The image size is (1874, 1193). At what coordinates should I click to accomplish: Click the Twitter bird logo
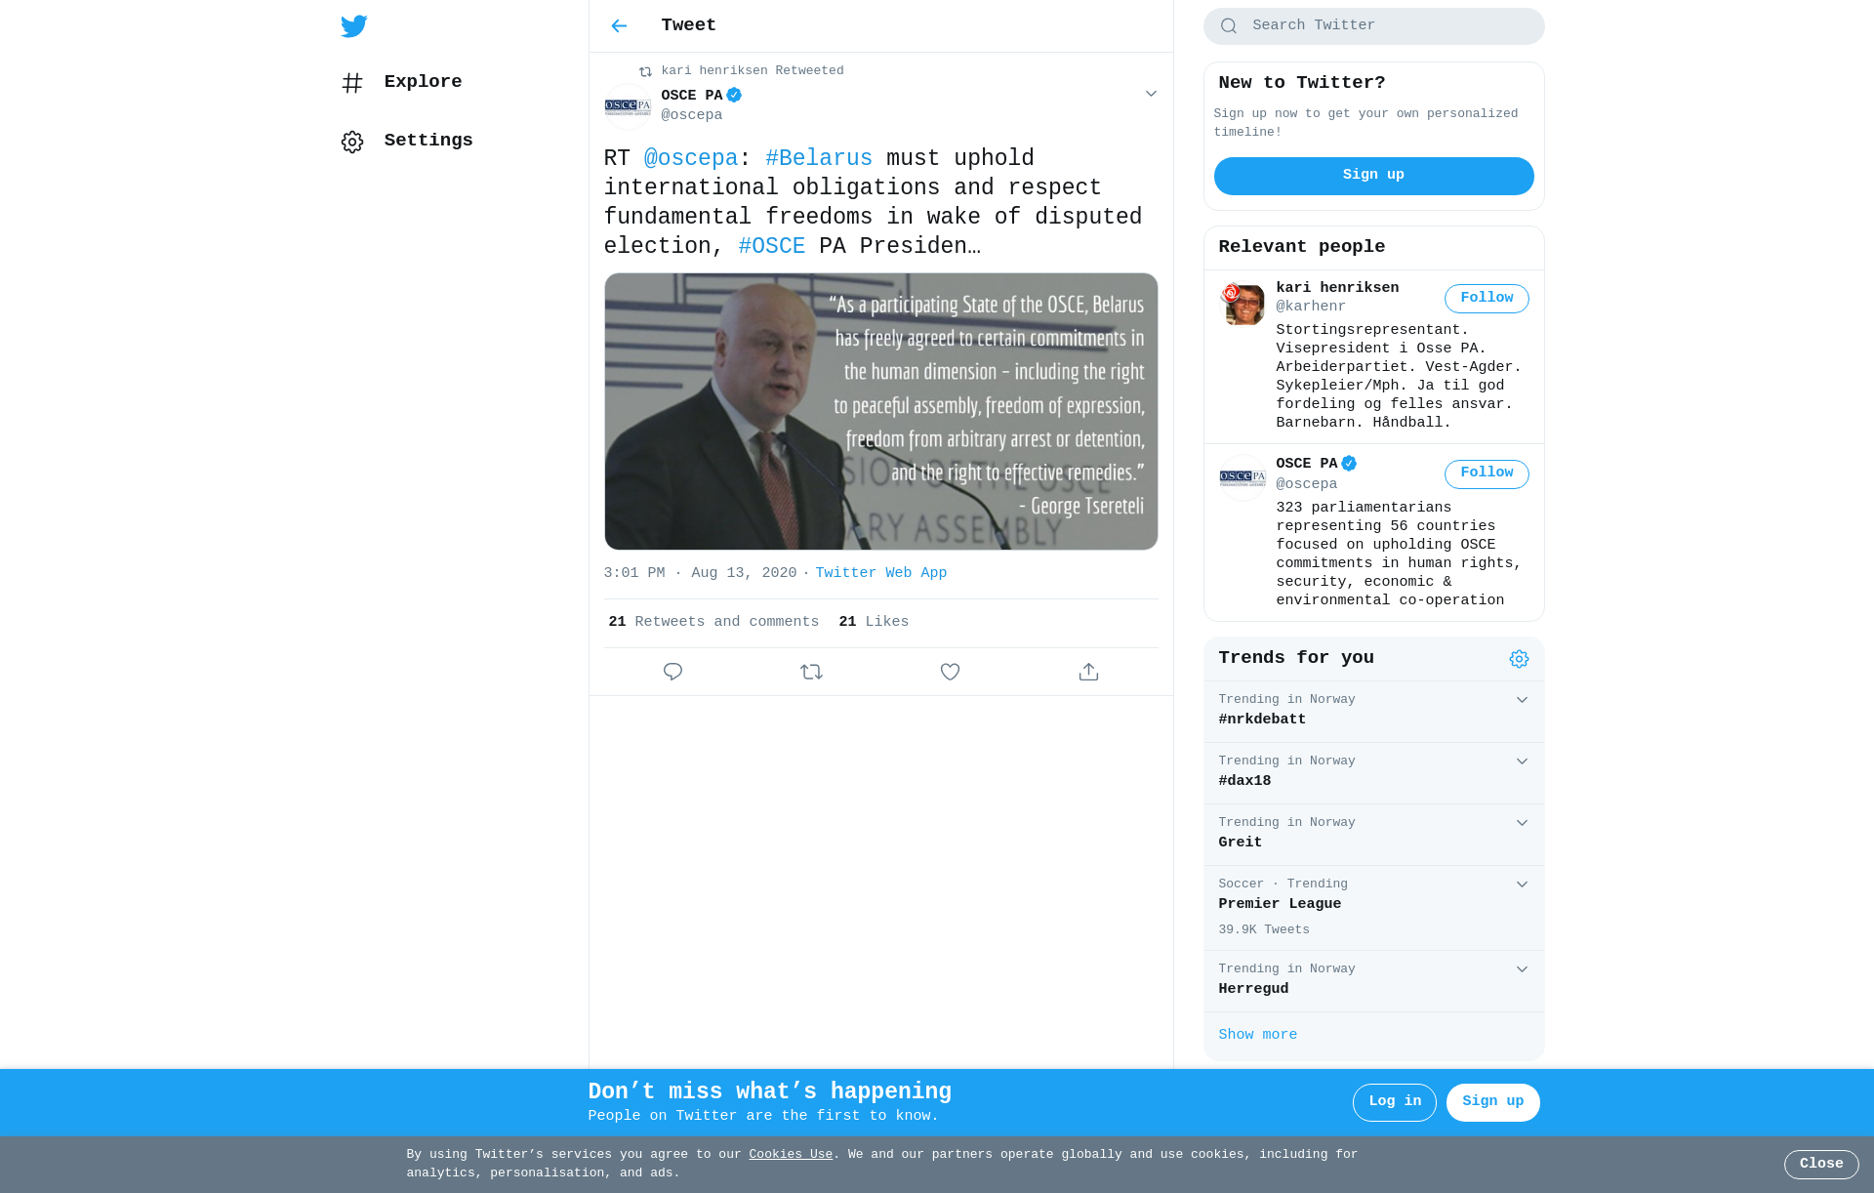coord(353,26)
